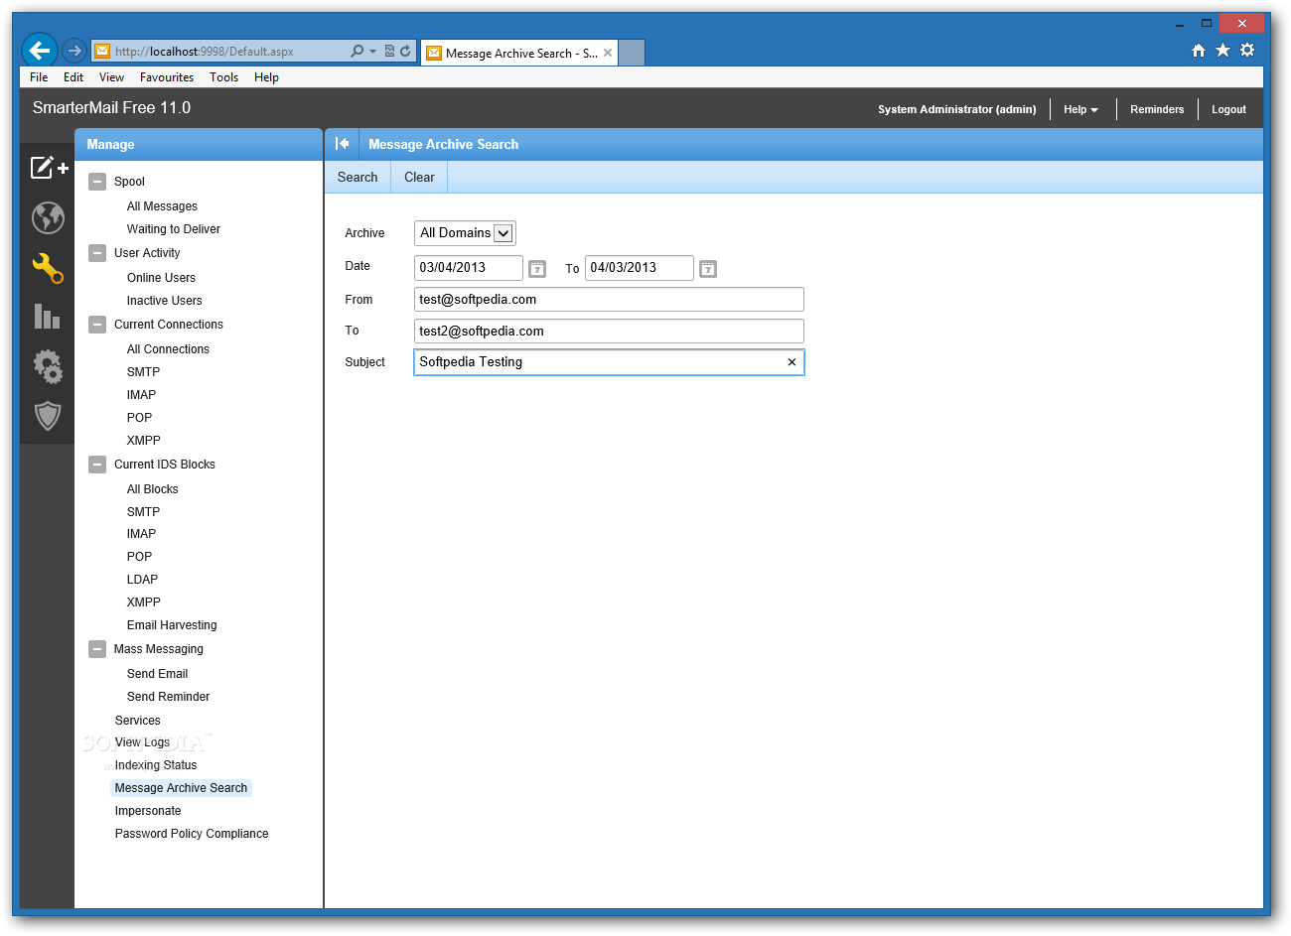This screenshot has height=936, width=1291.
Task: Open Send Email
Action: 157,674
